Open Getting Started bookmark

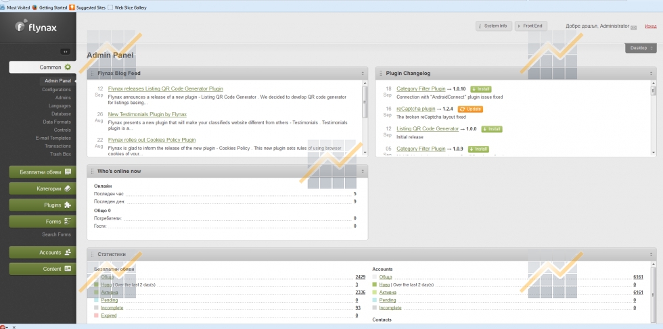pyautogui.click(x=50, y=7)
